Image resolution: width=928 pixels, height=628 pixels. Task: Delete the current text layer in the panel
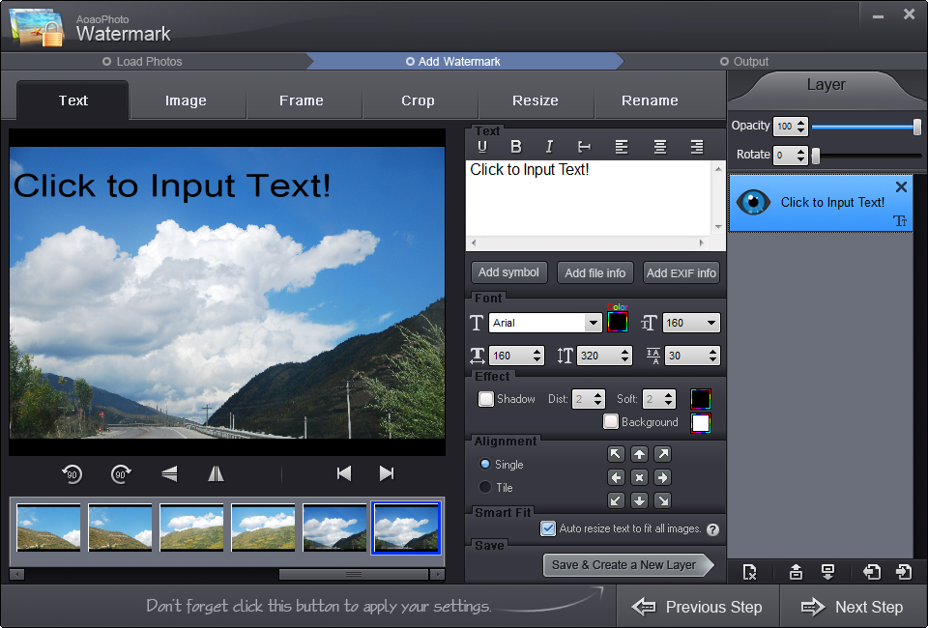(901, 186)
